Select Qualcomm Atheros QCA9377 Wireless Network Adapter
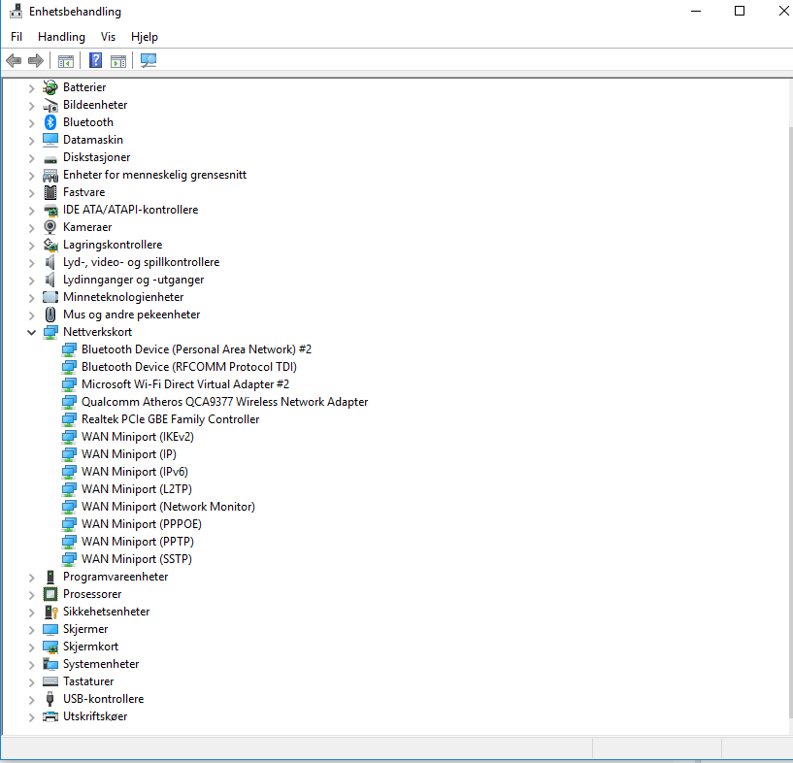Image resolution: width=793 pixels, height=763 pixels. click(x=224, y=402)
